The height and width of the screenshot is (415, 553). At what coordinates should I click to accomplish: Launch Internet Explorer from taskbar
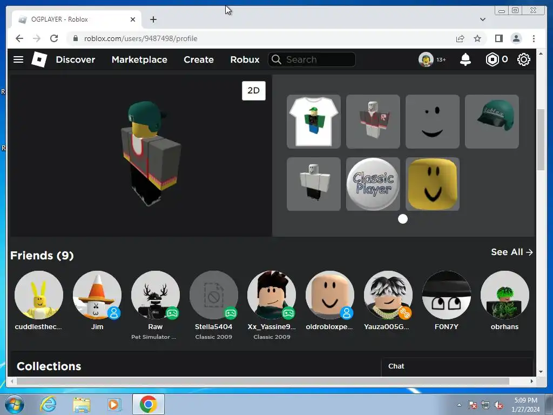point(48,404)
